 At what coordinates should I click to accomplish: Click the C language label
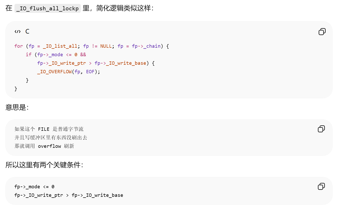(x=27, y=31)
